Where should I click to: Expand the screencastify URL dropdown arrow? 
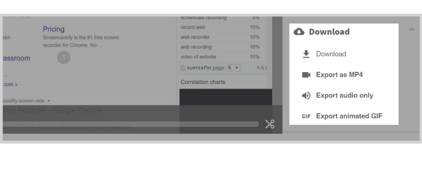click(x=49, y=101)
